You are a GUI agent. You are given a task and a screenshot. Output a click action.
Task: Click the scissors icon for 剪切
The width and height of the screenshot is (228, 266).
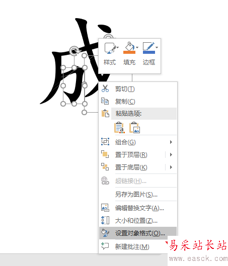point(105,88)
